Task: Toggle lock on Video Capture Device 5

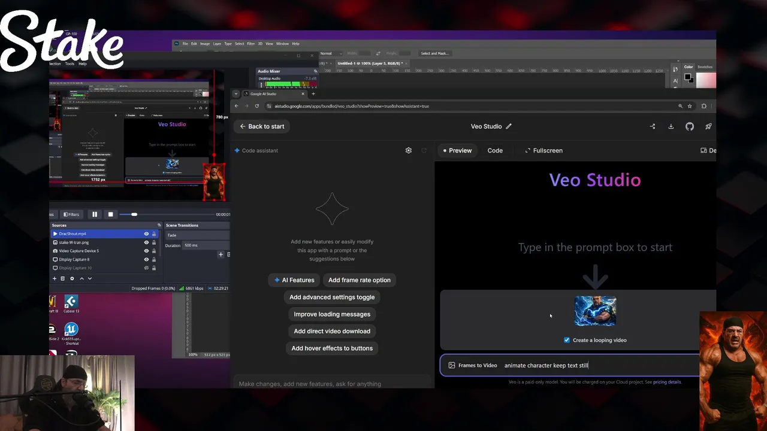Action: click(154, 251)
